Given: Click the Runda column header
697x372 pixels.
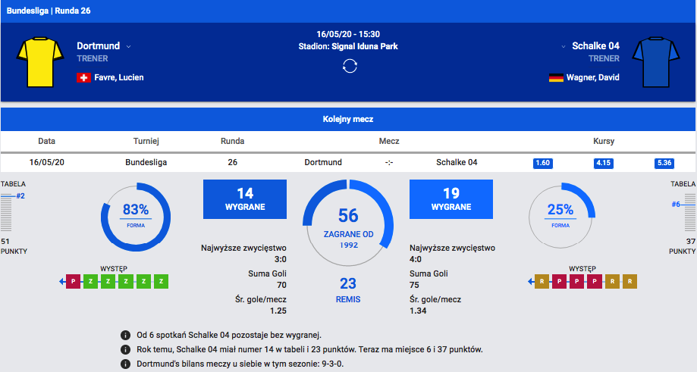Looking at the screenshot, I should click(233, 141).
